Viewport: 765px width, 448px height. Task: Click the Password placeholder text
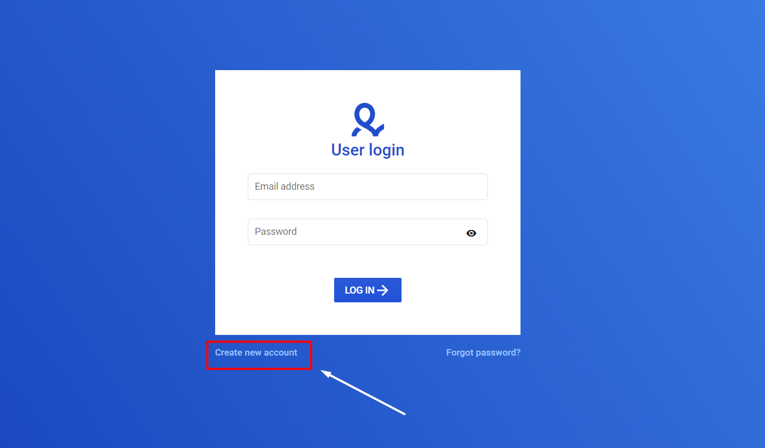[x=275, y=232]
